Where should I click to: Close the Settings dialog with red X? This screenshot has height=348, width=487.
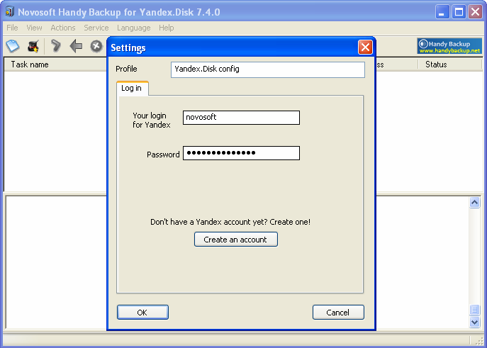[365, 47]
